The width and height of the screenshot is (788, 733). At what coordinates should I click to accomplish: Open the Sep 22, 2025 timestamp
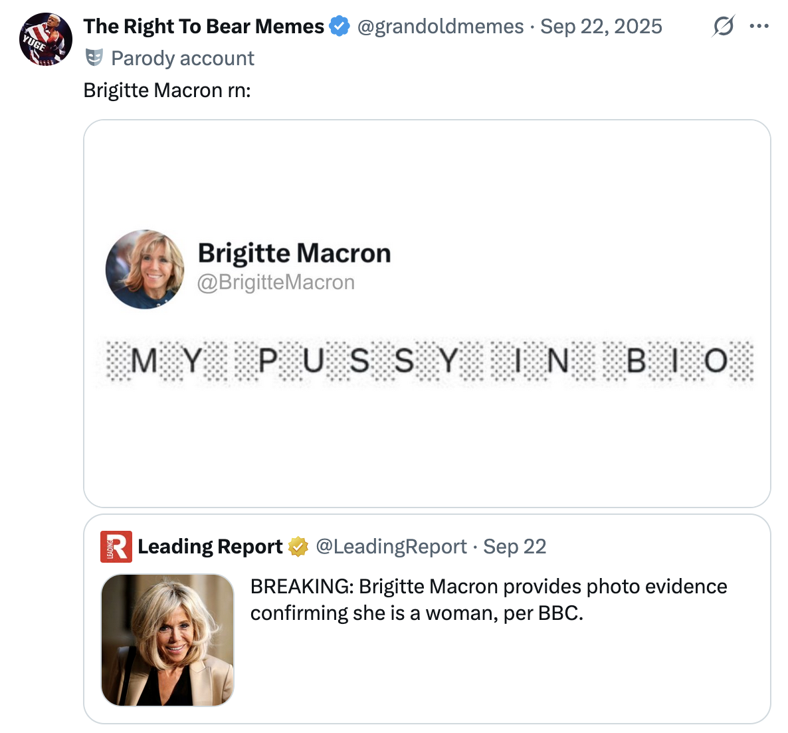[601, 27]
